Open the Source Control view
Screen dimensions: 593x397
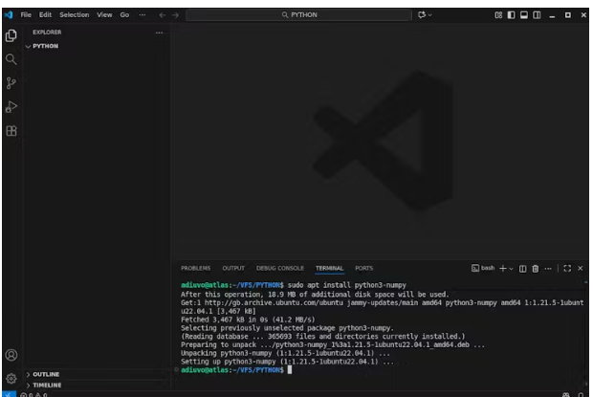coord(11,83)
